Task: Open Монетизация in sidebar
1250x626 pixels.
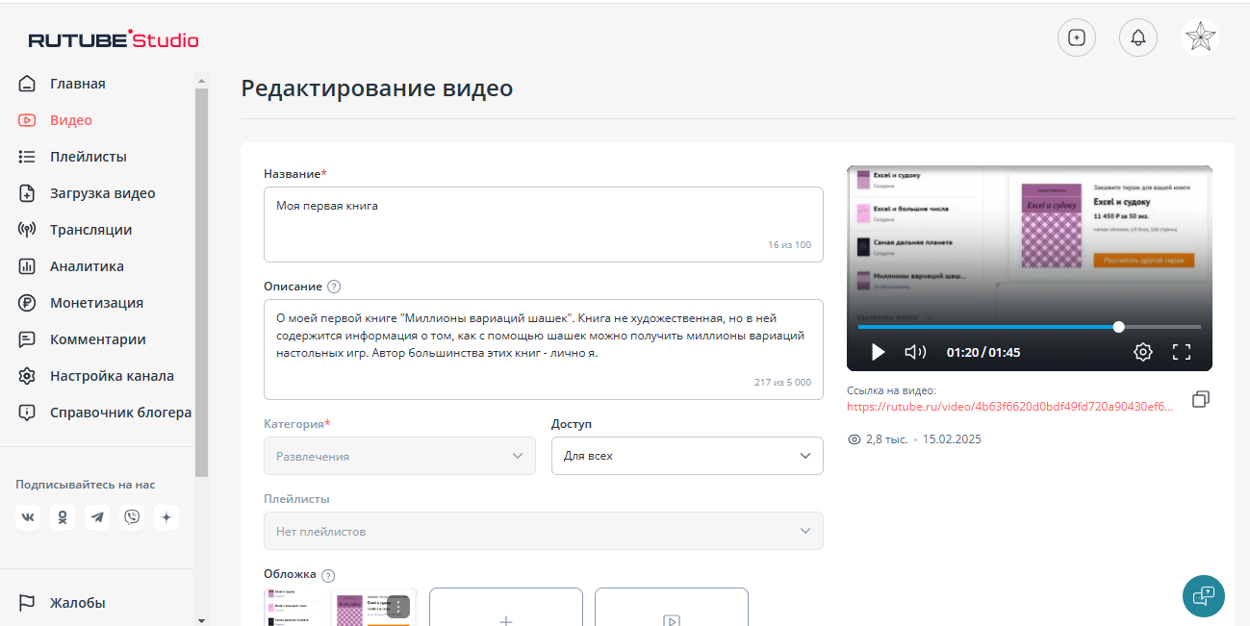Action: point(96,303)
